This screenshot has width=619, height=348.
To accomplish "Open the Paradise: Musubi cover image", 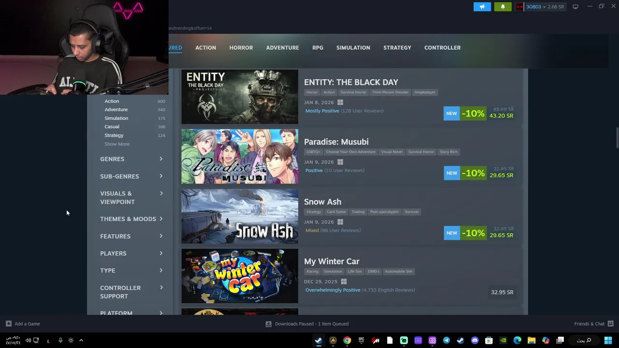I will pos(239,157).
